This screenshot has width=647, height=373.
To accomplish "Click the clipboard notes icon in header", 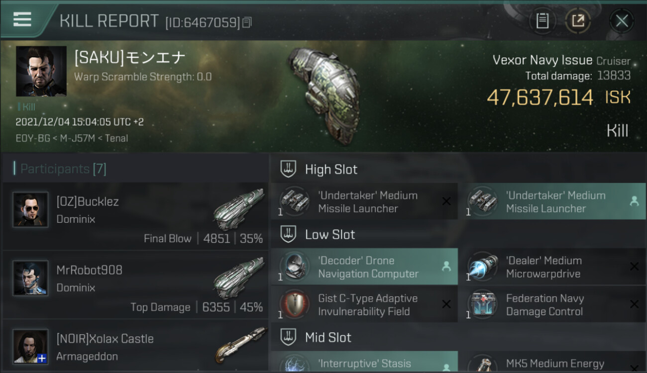I will [x=542, y=21].
